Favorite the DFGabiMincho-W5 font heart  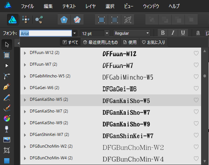[x=196, y=77]
